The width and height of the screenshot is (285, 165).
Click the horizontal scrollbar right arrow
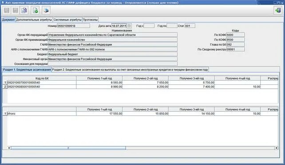click(276, 148)
